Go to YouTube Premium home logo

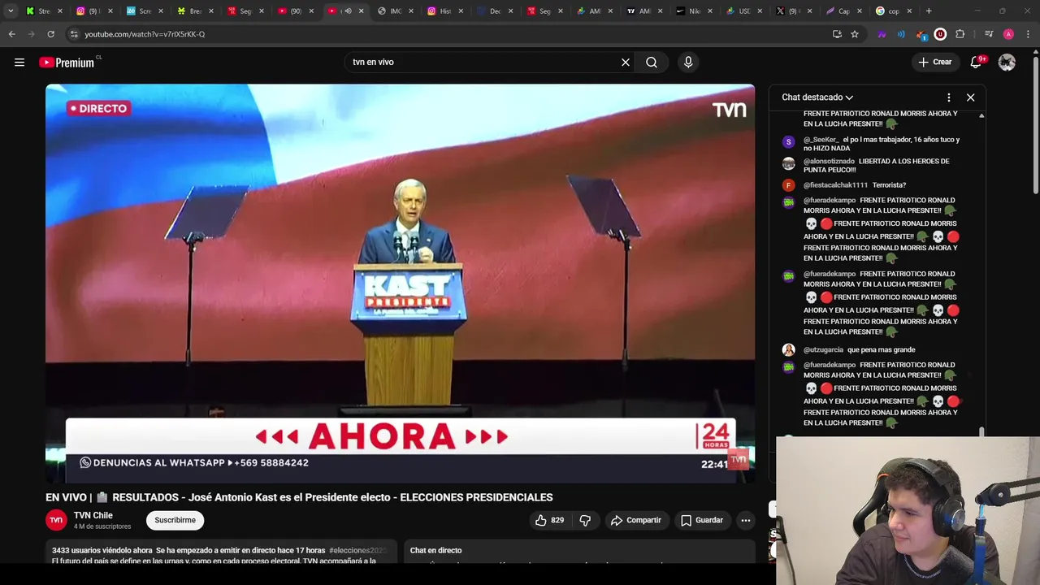point(68,63)
